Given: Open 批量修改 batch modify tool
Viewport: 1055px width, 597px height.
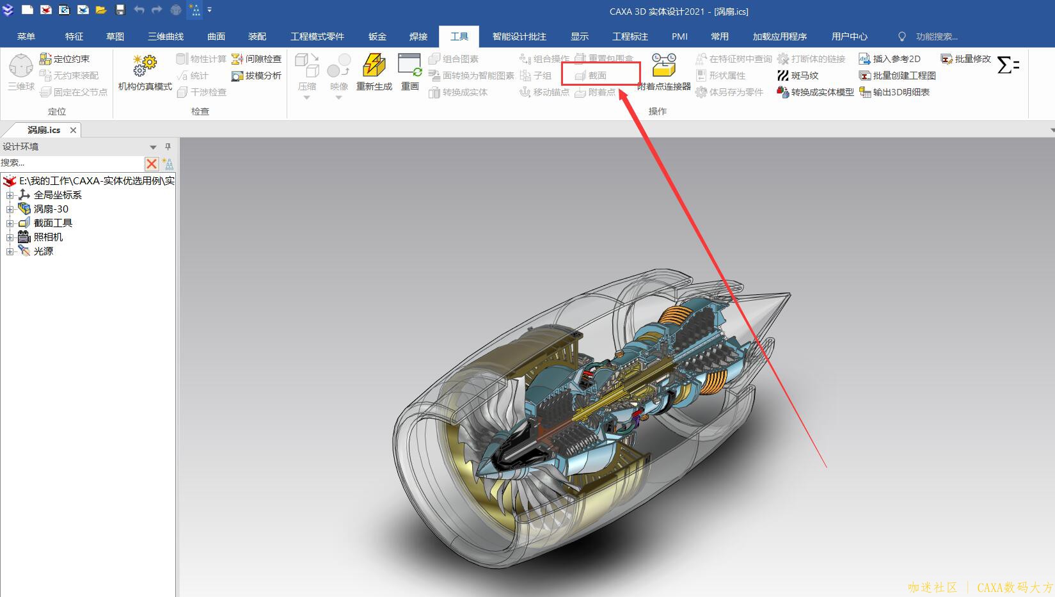Looking at the screenshot, I should click(x=966, y=59).
